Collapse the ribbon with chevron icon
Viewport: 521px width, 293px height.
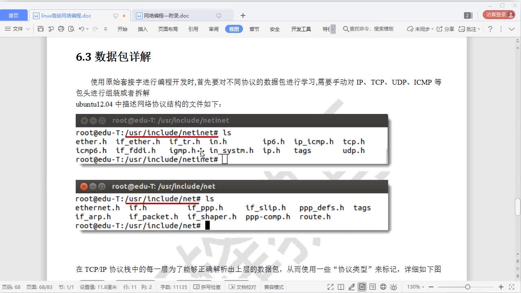512,29
